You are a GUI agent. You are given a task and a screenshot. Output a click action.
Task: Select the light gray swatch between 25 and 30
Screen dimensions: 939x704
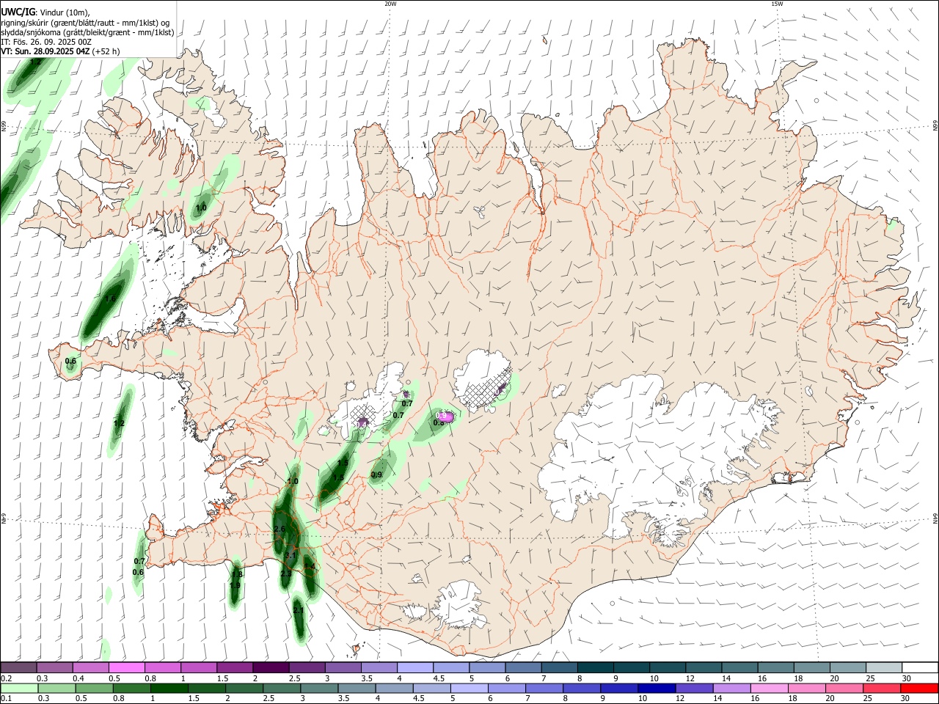(884, 667)
